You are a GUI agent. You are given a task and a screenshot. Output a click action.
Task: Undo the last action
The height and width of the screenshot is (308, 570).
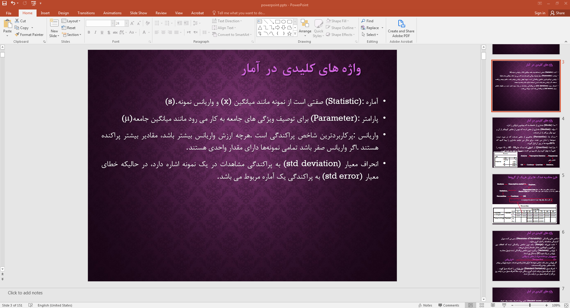tap(13, 3)
